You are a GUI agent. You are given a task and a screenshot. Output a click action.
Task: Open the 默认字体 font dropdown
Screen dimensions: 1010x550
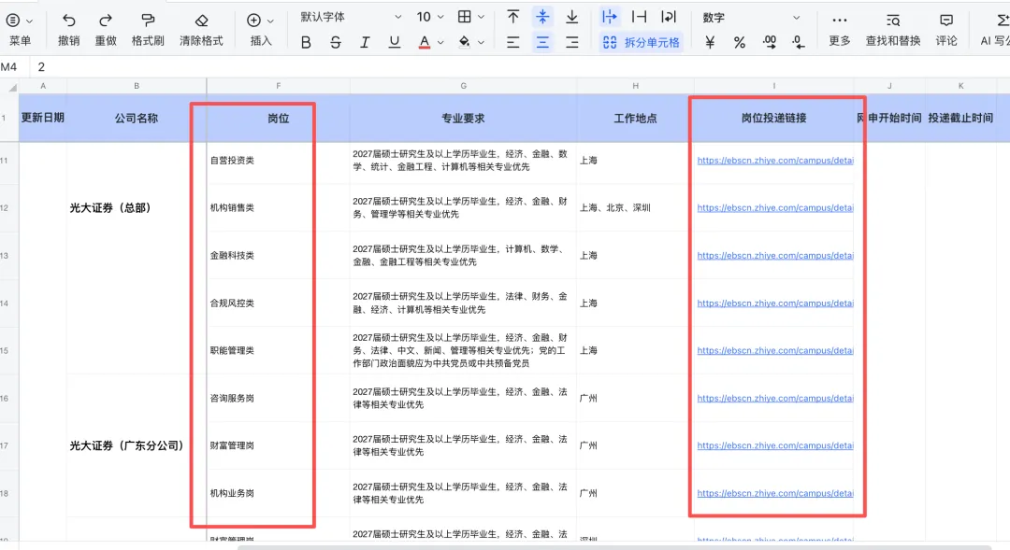coord(351,17)
